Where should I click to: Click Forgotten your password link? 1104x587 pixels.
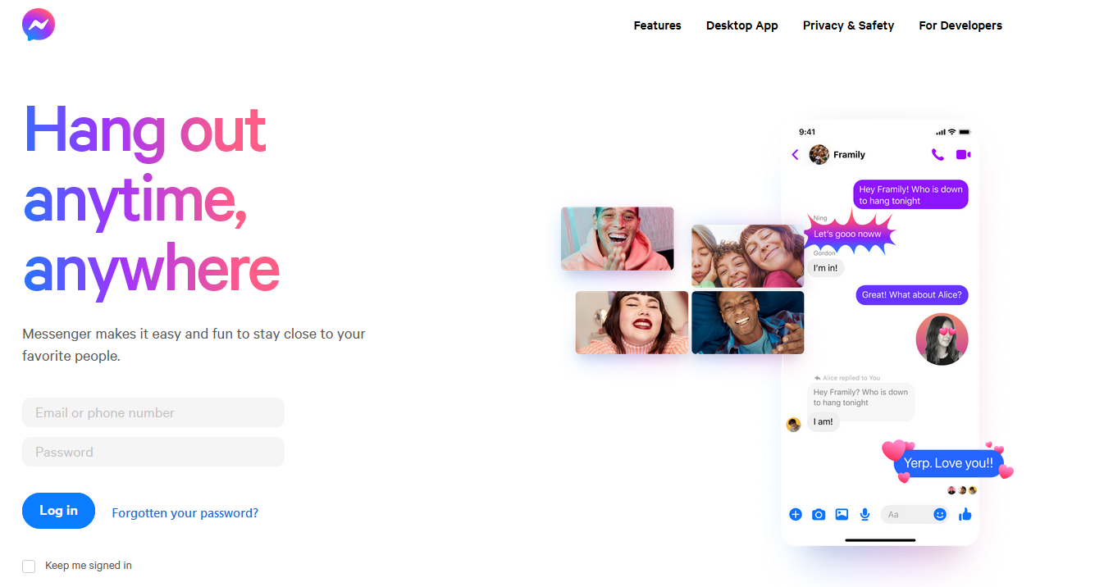pos(185,513)
